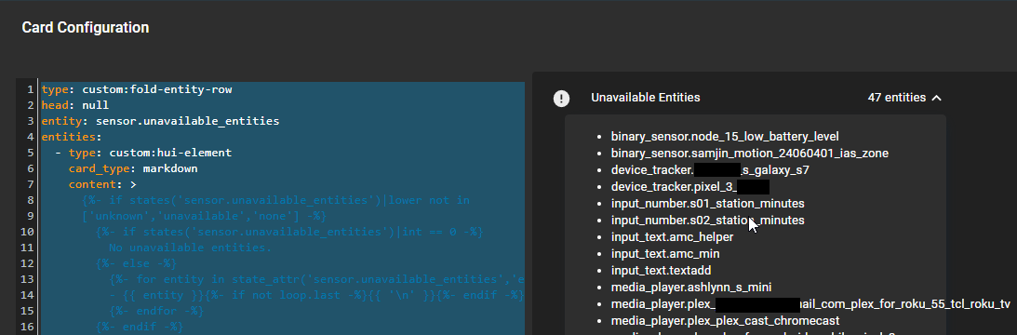The height and width of the screenshot is (335, 1017).
Task: Click input_text.amc_helper entry
Action: click(x=672, y=237)
